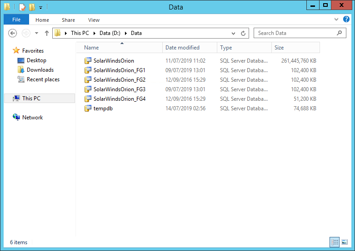The width and height of the screenshot is (355, 251).
Task: Switch to the View ribbon tab
Action: coord(94,20)
